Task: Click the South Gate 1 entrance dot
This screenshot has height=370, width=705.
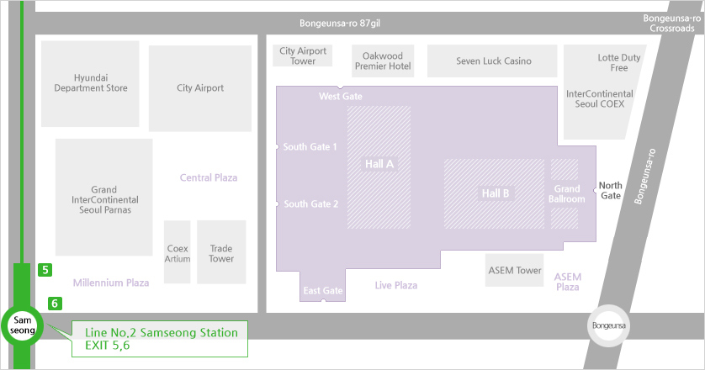Action: 277,147
